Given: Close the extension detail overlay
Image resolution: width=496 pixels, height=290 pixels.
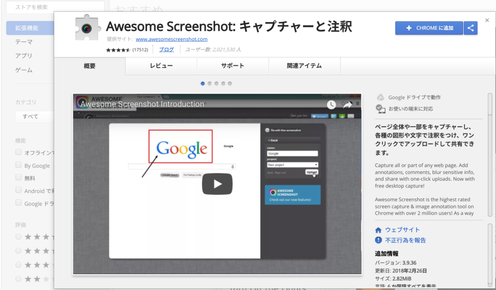Looking at the screenshot, I should [487, 20].
